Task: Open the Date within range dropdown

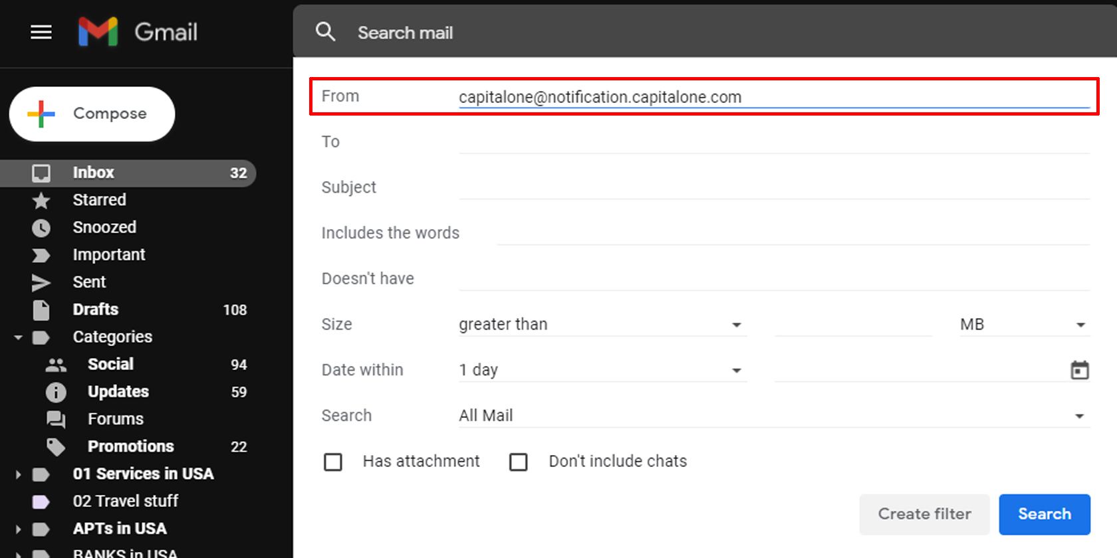Action: click(x=602, y=370)
